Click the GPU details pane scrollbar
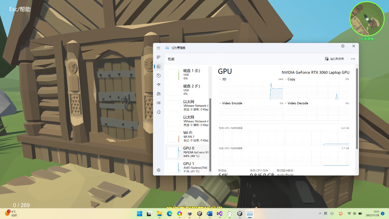Image resolution: width=389 pixels, height=219 pixels. (357, 109)
